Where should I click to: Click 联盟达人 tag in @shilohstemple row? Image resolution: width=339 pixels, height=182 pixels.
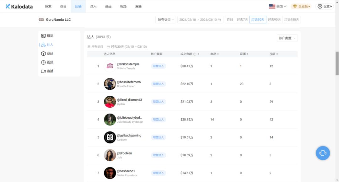click(159, 66)
